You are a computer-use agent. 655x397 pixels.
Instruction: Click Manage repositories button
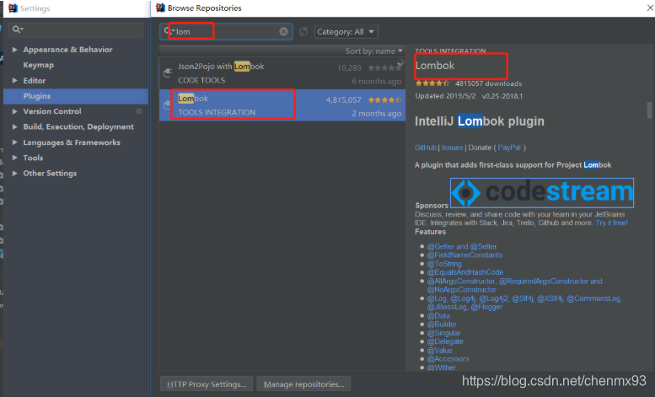303,384
